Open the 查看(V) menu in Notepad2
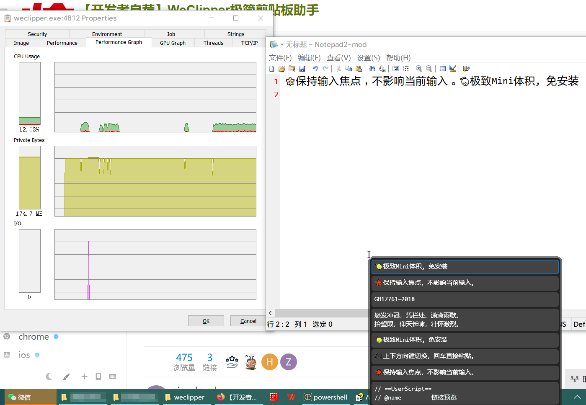This screenshot has height=405, width=586. click(x=338, y=58)
